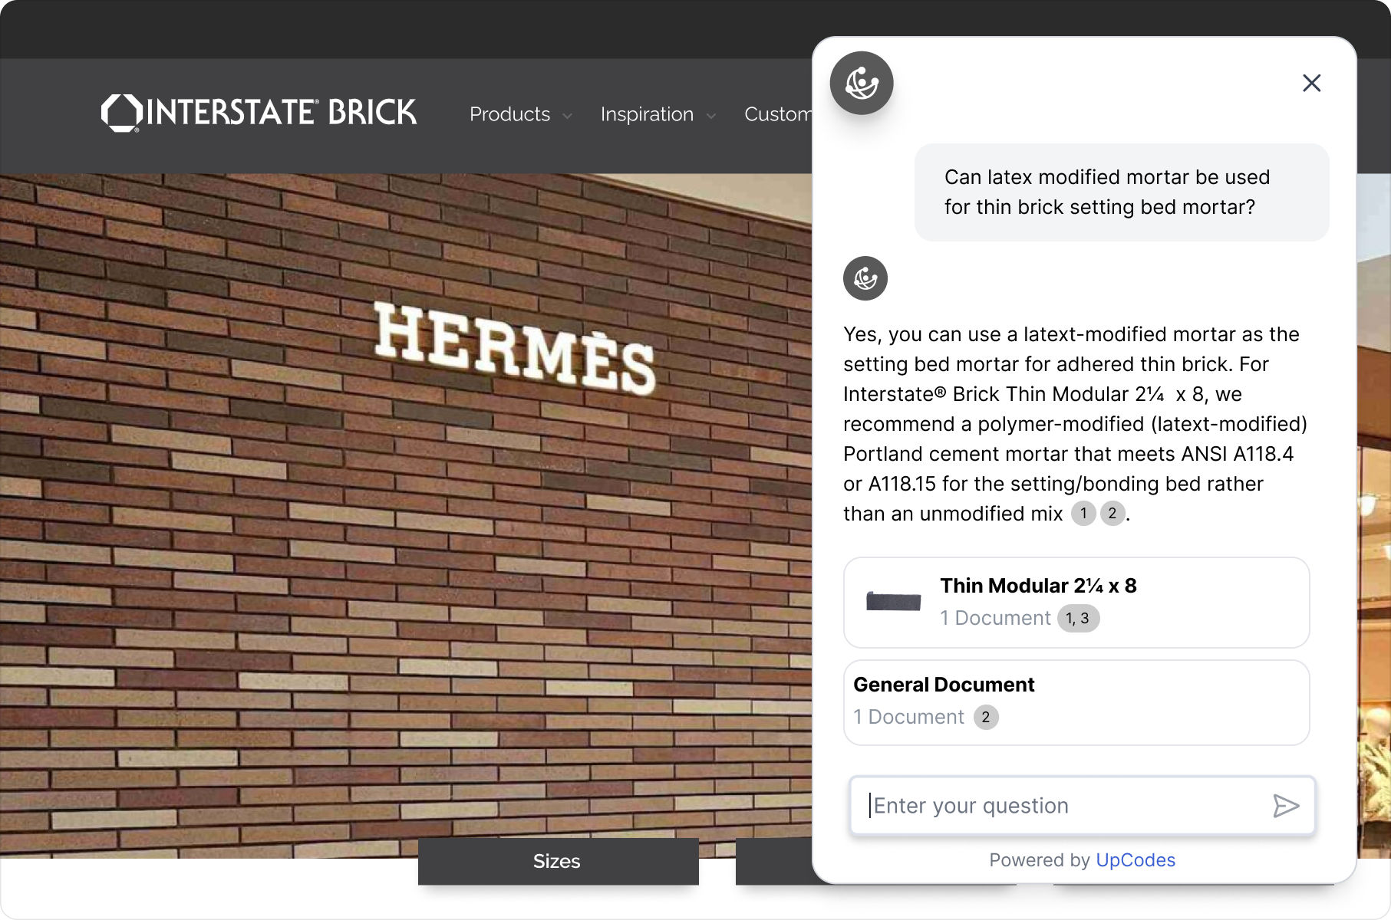Image resolution: width=1391 pixels, height=920 pixels.
Task: Send the question with the paper plane icon
Action: point(1286,806)
